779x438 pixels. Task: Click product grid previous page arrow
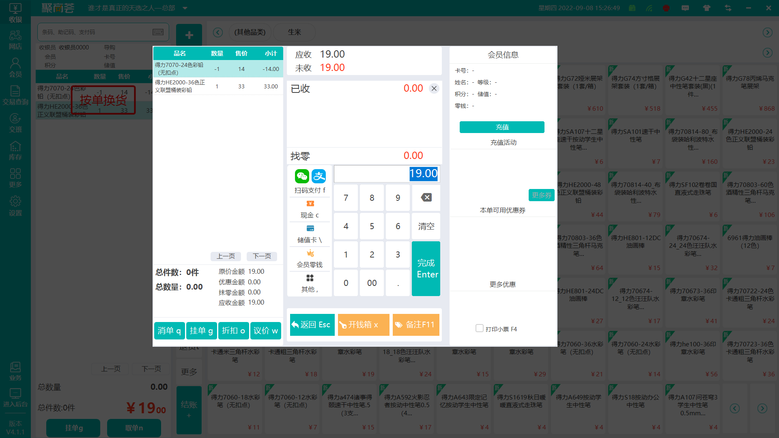735,408
